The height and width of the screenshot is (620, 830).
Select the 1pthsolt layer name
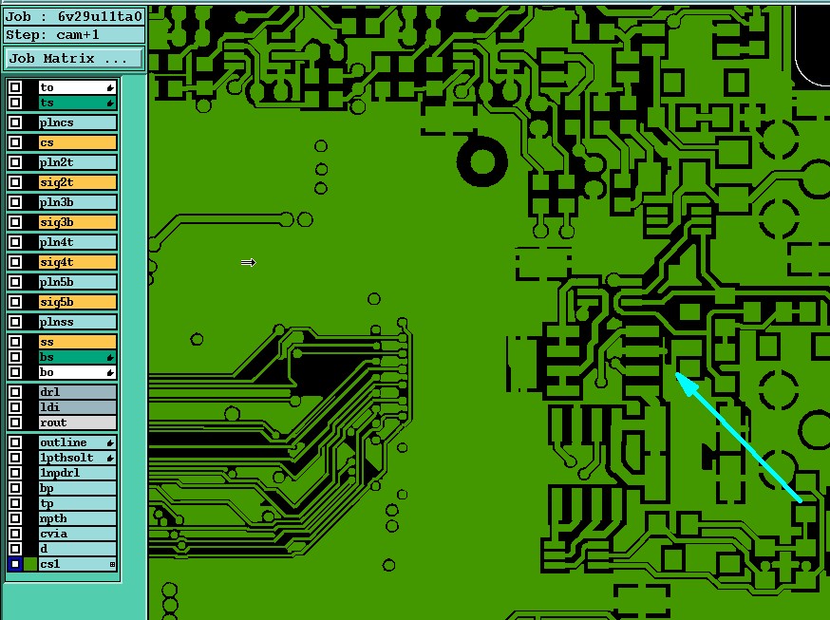click(77, 458)
